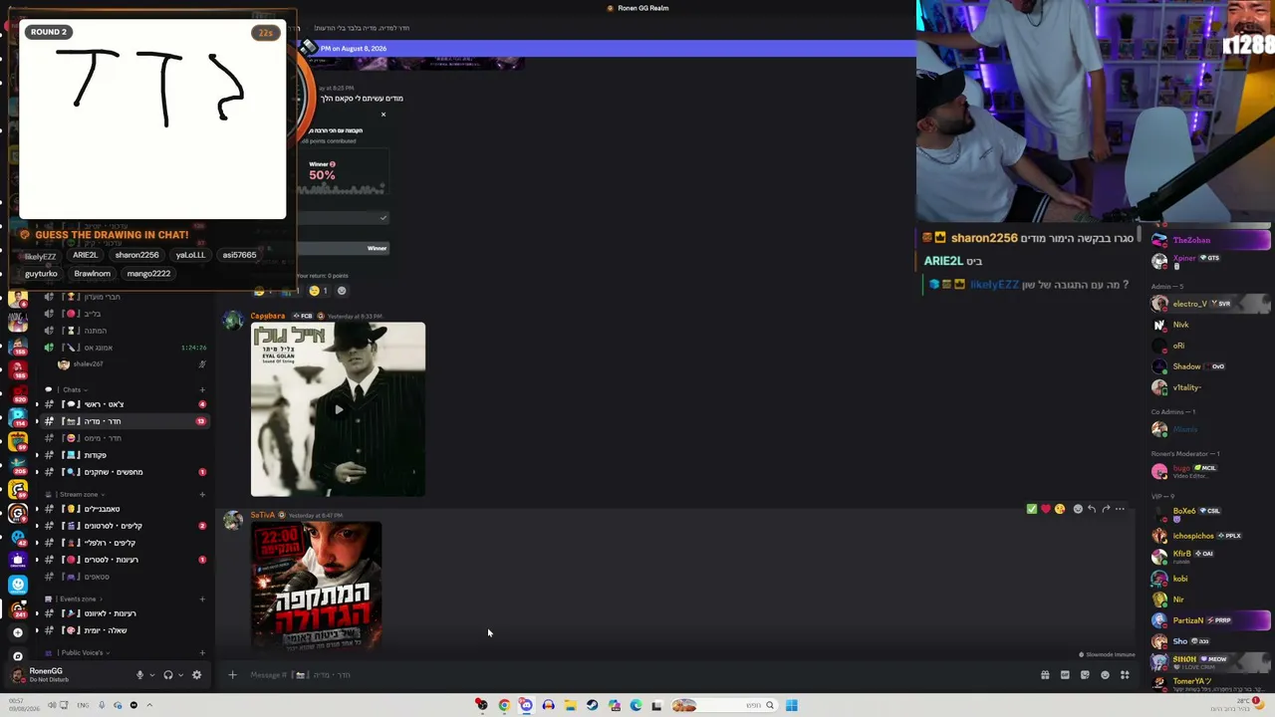1275x717 pixels.
Task: Mute the microphone in the user panel
Action: 139,675
